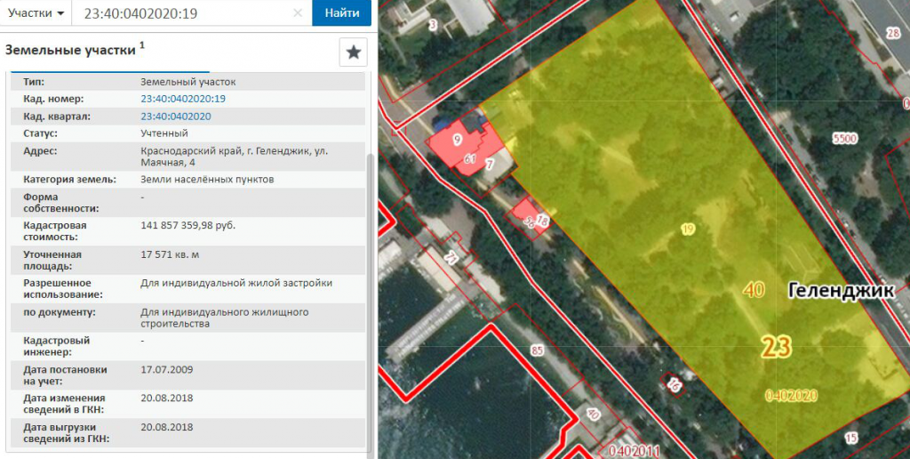The height and width of the screenshot is (459, 910).
Task: Click the Геленджик city label on map
Action: (839, 290)
